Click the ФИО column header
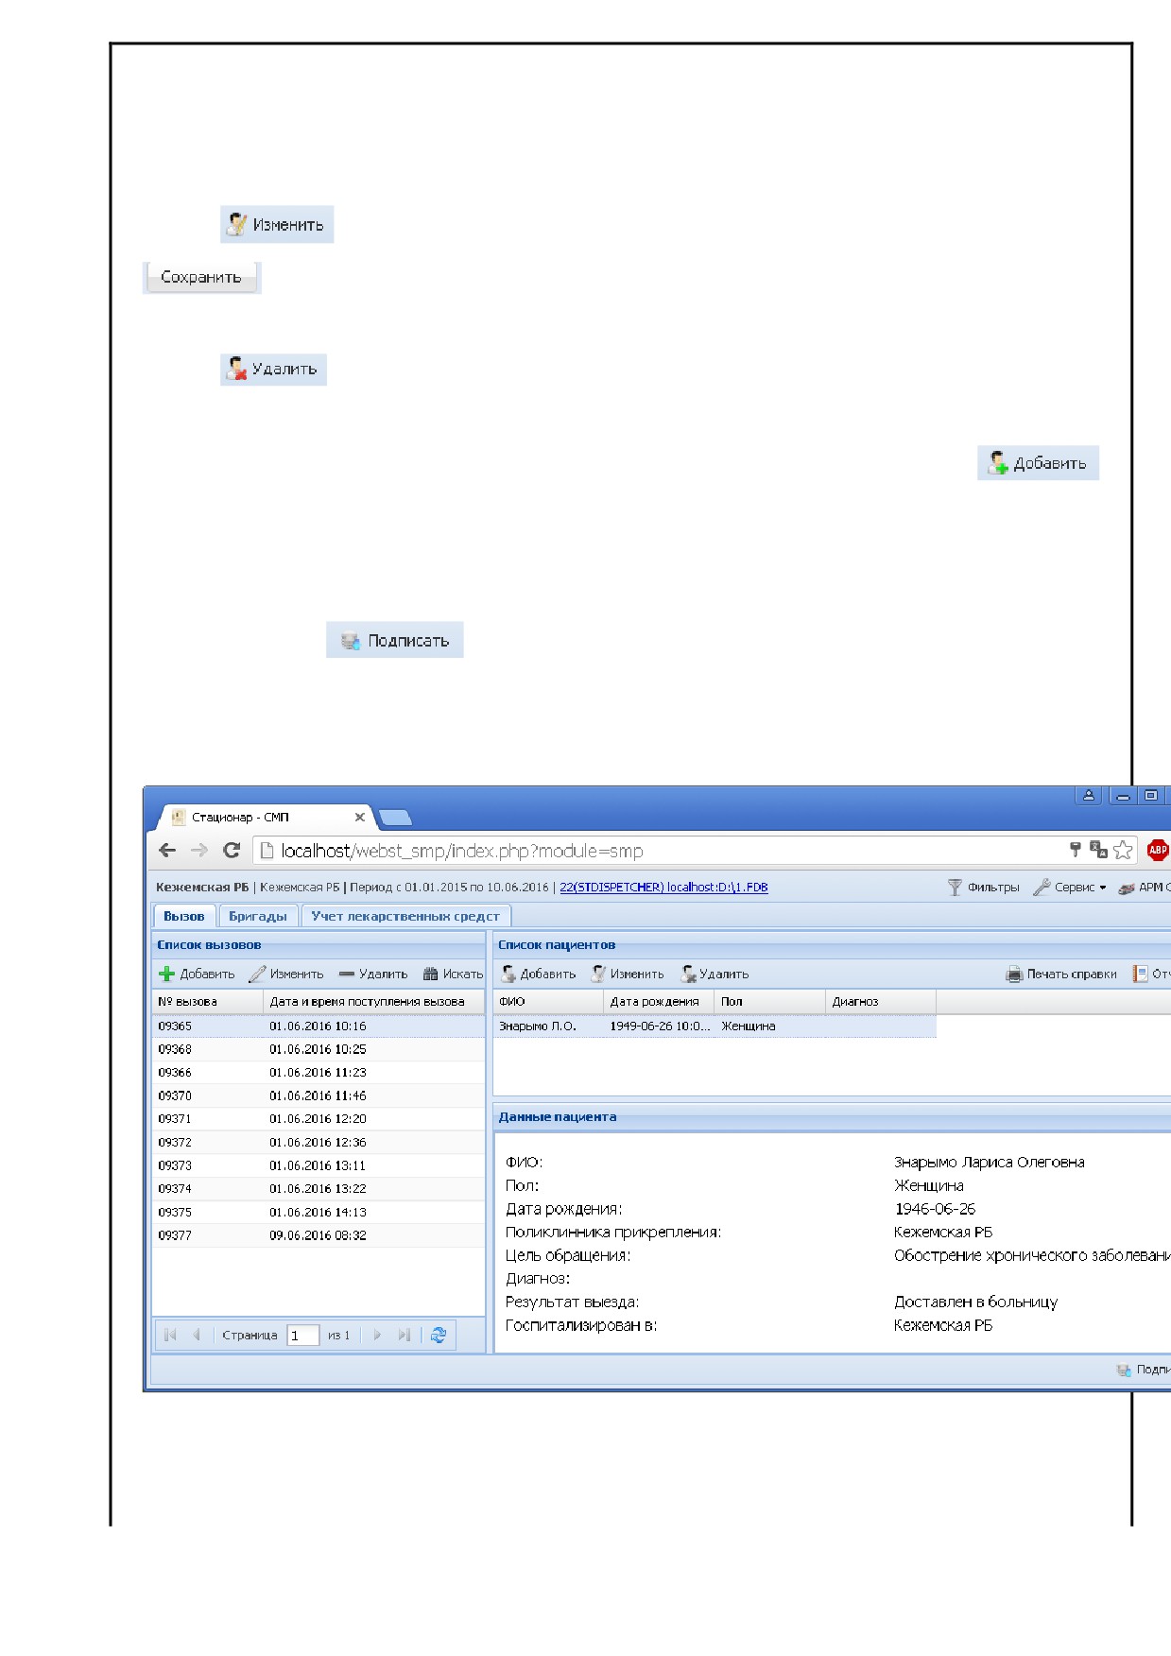Image resolution: width=1171 pixels, height=1656 pixels. click(x=548, y=1002)
